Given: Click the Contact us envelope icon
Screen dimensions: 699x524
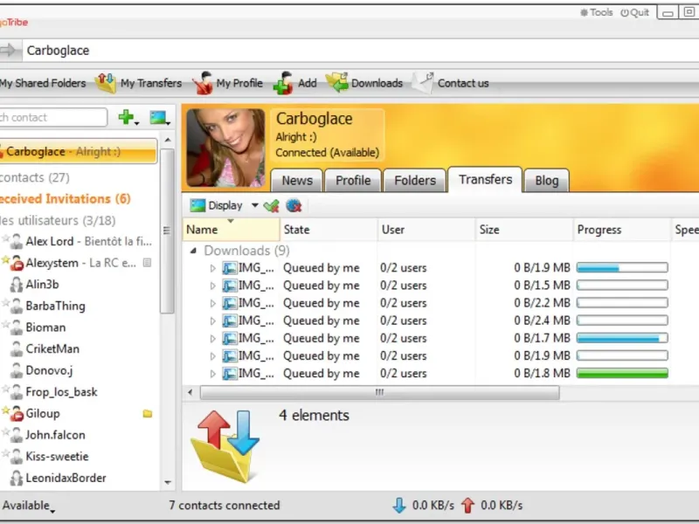Looking at the screenshot, I should [423, 83].
